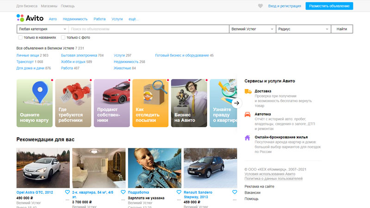
Task: Open 'Бытовая электроника' category link
Action: point(79,55)
